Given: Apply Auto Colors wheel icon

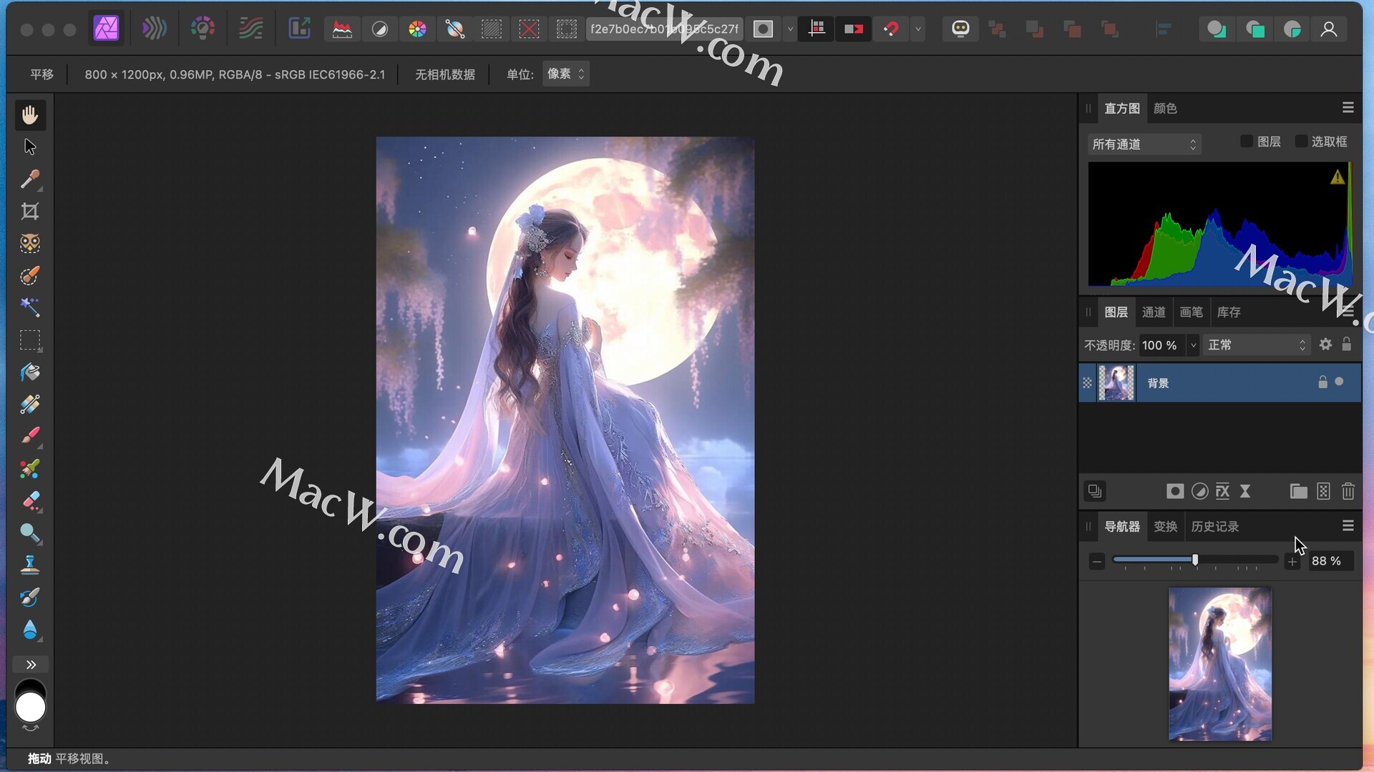Looking at the screenshot, I should coord(417,29).
